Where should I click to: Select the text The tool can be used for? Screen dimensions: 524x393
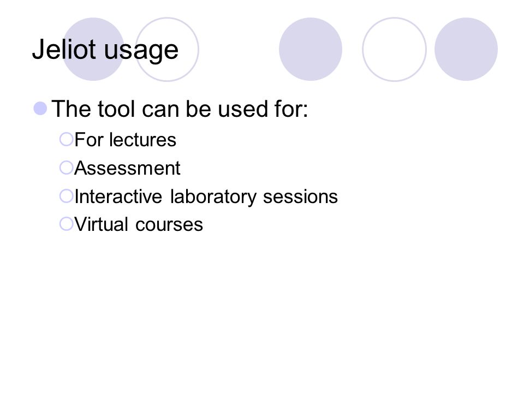[x=180, y=109]
